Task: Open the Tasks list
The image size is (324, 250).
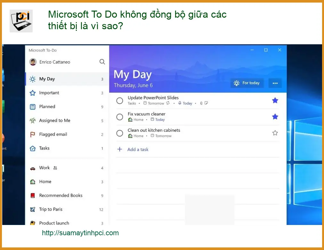Action: [x=67, y=148]
